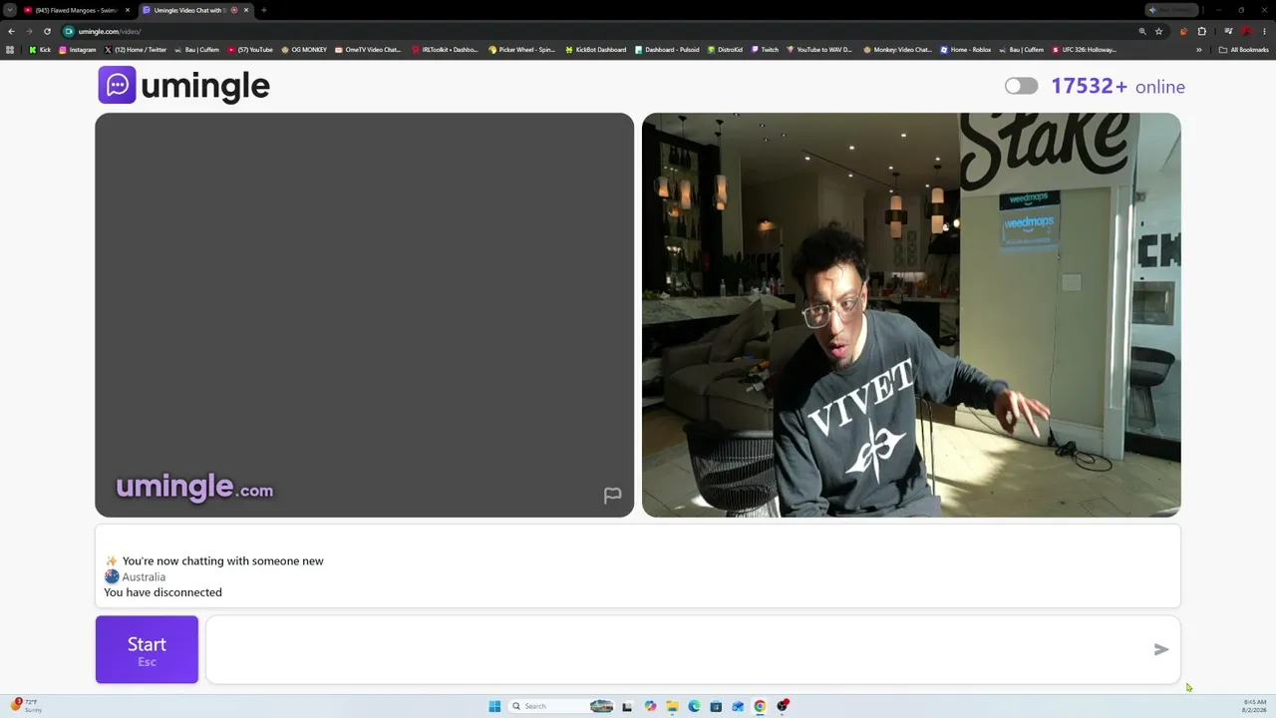The image size is (1276, 718).
Task: Open the OmeTV Video Chat bookmark
Action: coord(368,50)
